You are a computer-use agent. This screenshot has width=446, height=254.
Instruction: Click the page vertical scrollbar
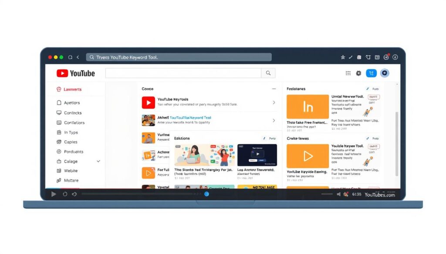click(x=396, y=144)
